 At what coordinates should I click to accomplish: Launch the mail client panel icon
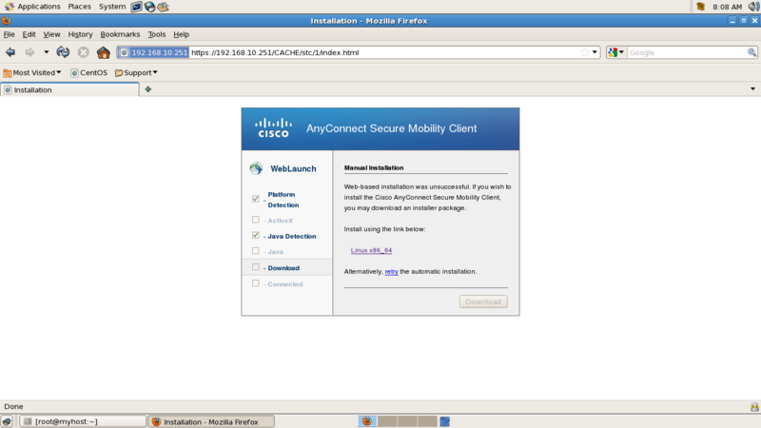[x=163, y=7]
